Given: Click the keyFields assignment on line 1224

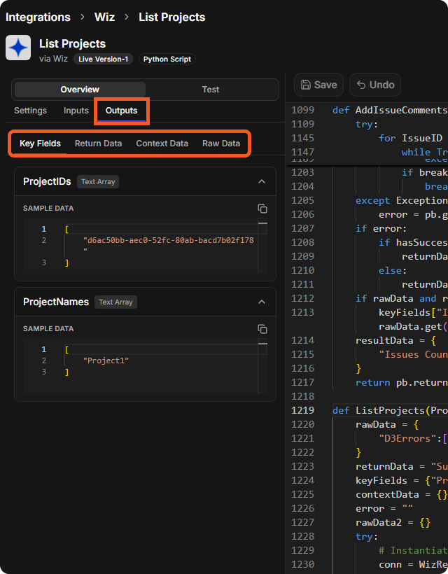Looking at the screenshot, I should (402, 480).
